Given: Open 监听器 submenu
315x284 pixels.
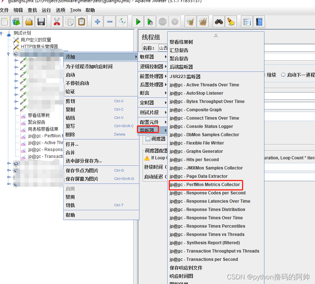Looking at the screenshot, I should pyautogui.click(x=153, y=130).
